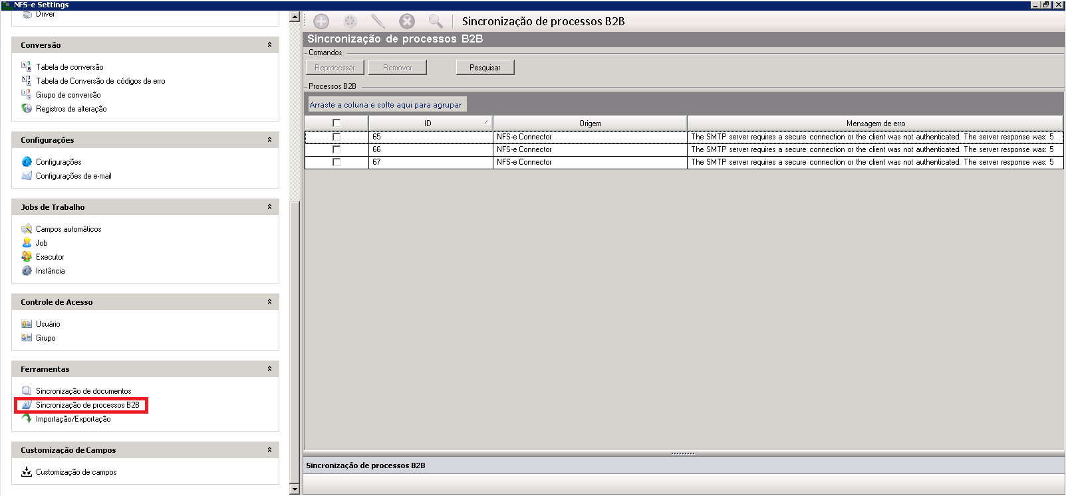
Task: Click the Grupo access-control icon
Action: point(27,337)
